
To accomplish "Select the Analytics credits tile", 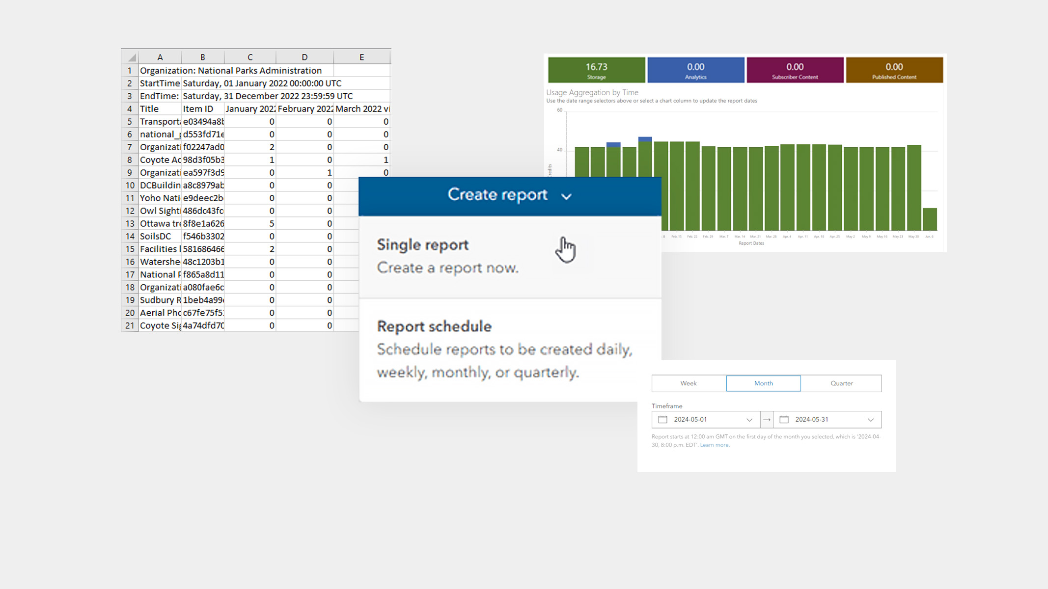I will click(696, 69).
